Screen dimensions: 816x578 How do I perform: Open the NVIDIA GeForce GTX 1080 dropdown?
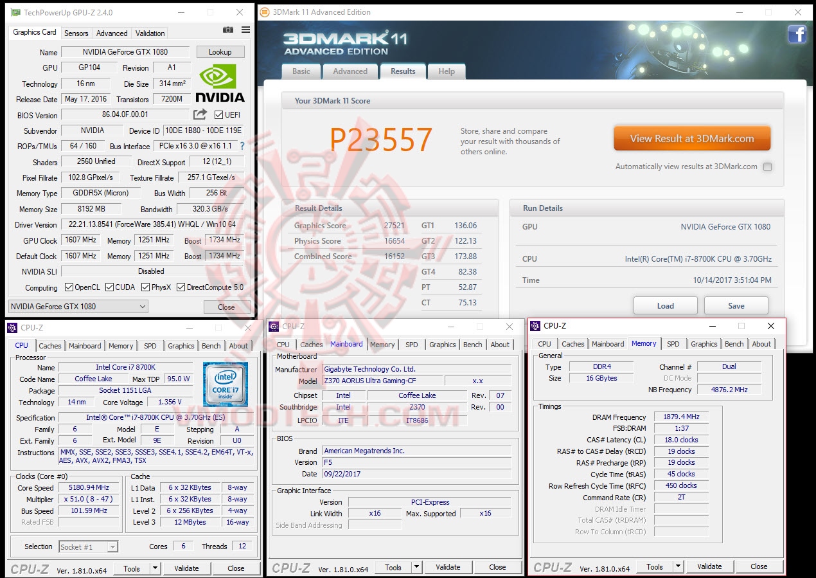(x=78, y=306)
